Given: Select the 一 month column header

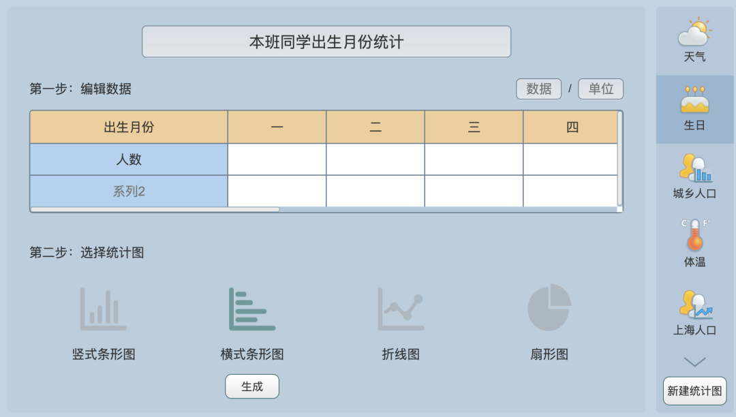Looking at the screenshot, I should (x=277, y=127).
